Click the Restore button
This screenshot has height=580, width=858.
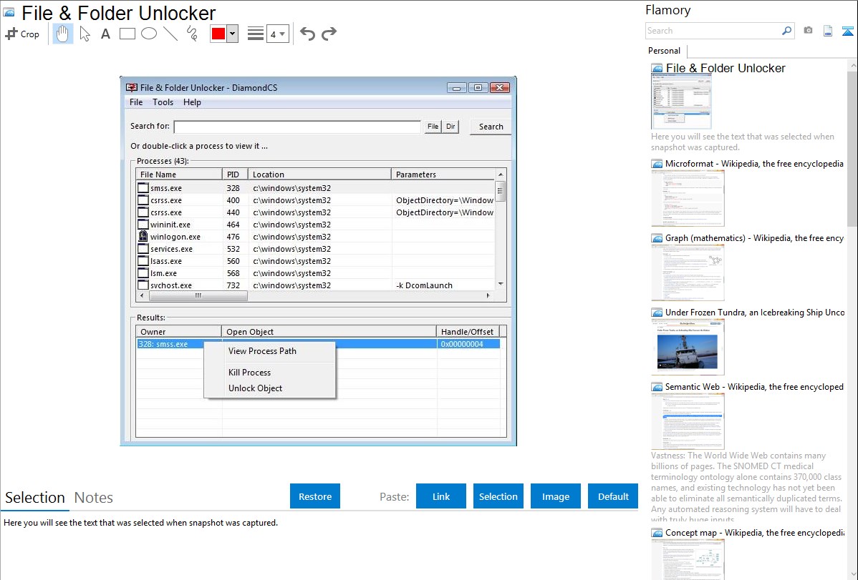(315, 496)
